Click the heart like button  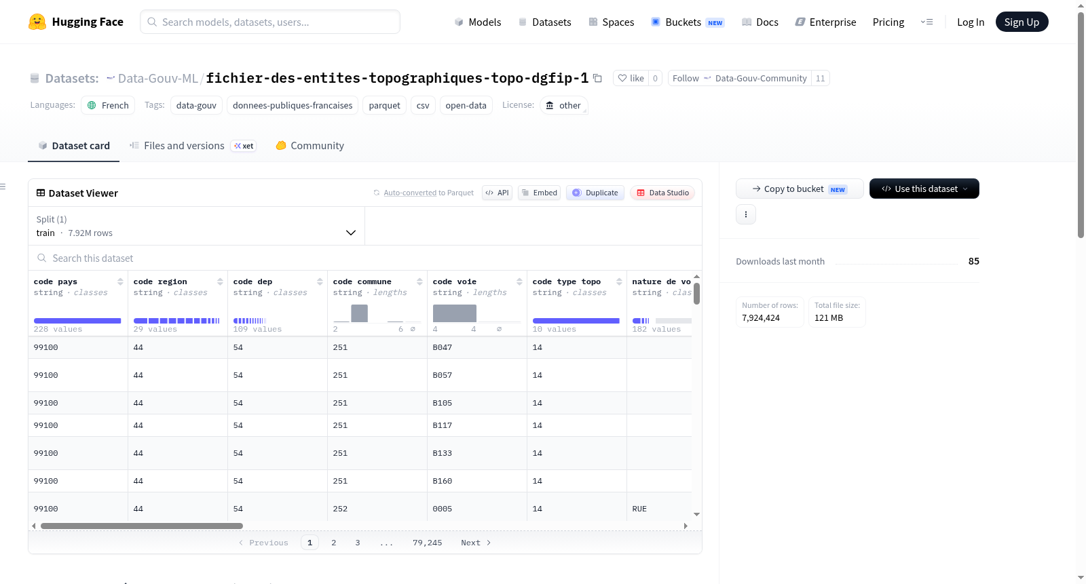(x=631, y=78)
